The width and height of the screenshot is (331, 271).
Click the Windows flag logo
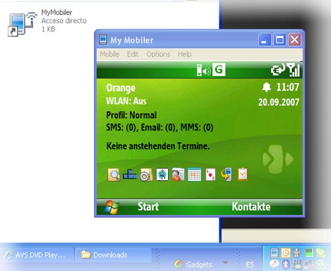[x=111, y=207]
